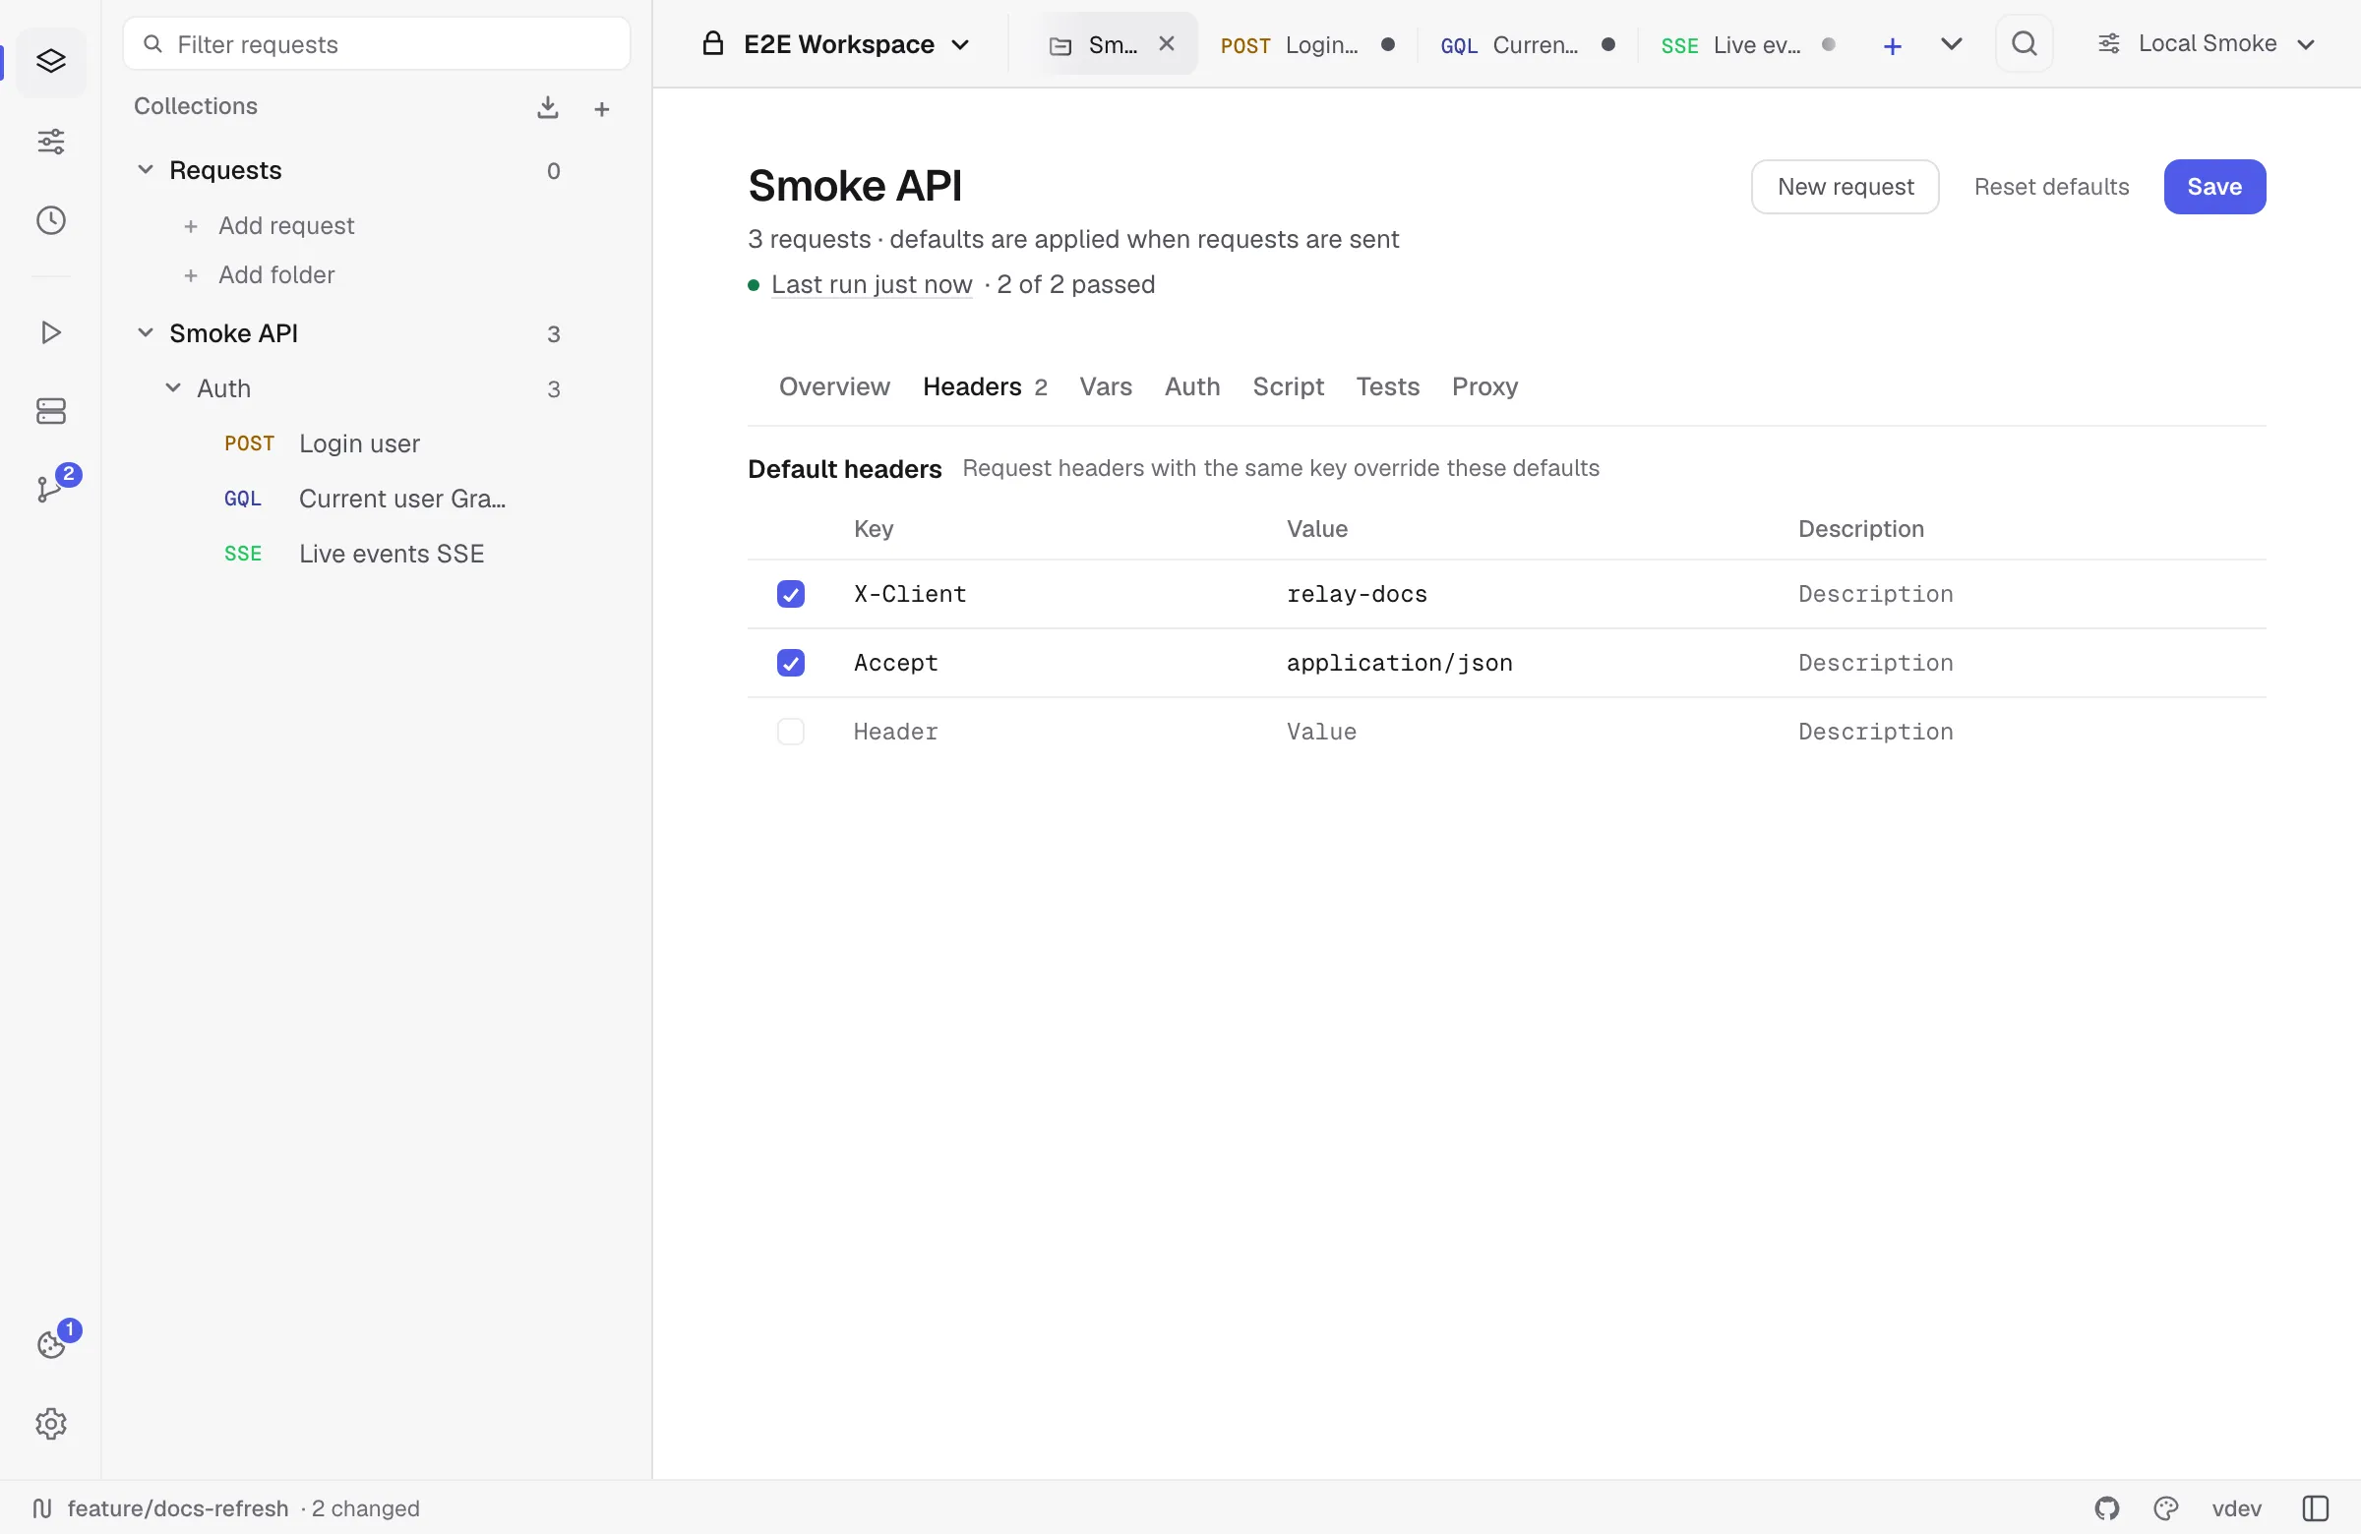The width and height of the screenshot is (2361, 1534).
Task: Collapse the Requests collection
Action: pyautogui.click(x=145, y=169)
